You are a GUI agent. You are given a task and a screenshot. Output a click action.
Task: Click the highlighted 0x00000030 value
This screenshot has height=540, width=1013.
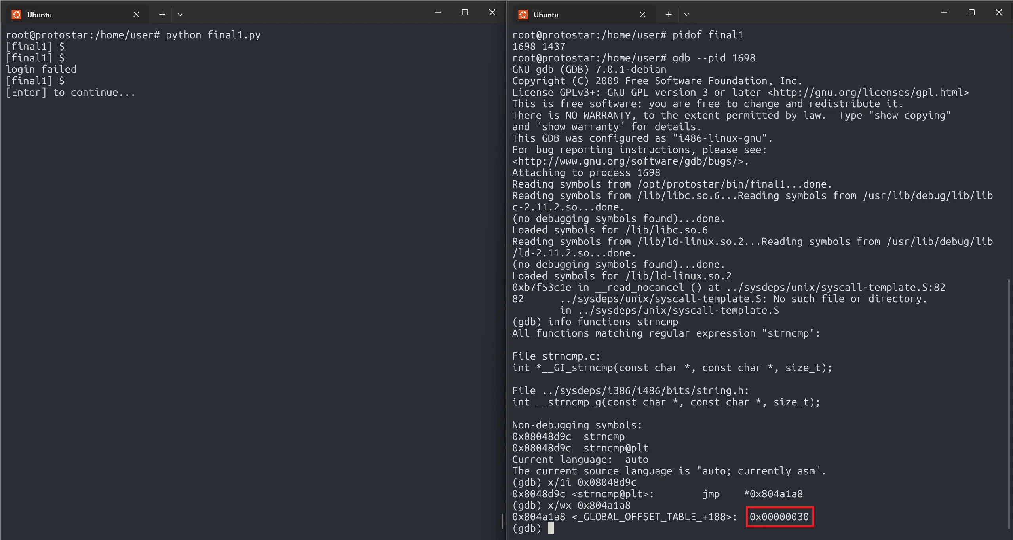coord(779,517)
